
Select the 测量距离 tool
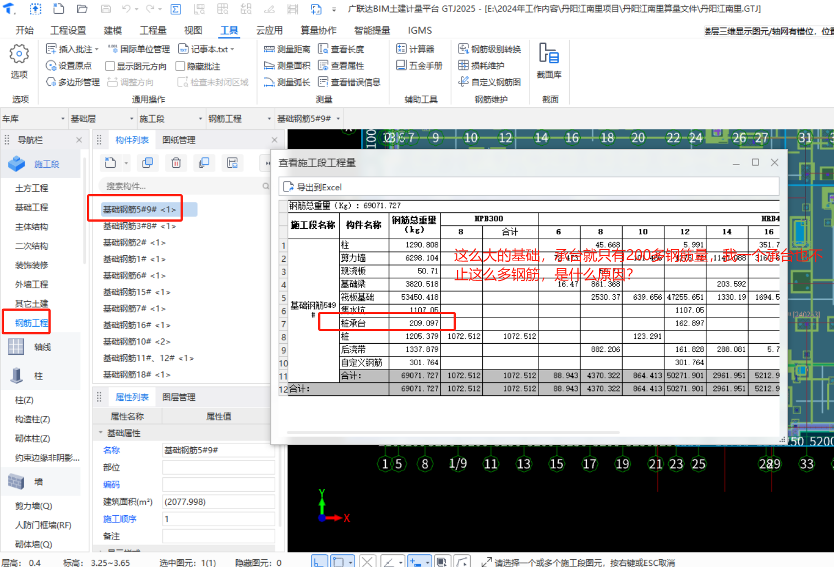287,49
